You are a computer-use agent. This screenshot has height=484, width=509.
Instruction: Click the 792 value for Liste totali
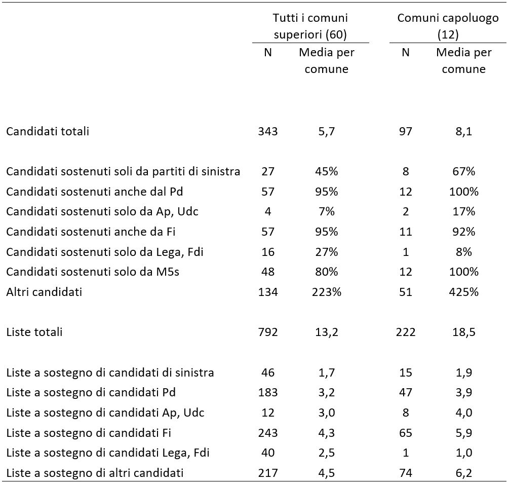(x=268, y=332)
